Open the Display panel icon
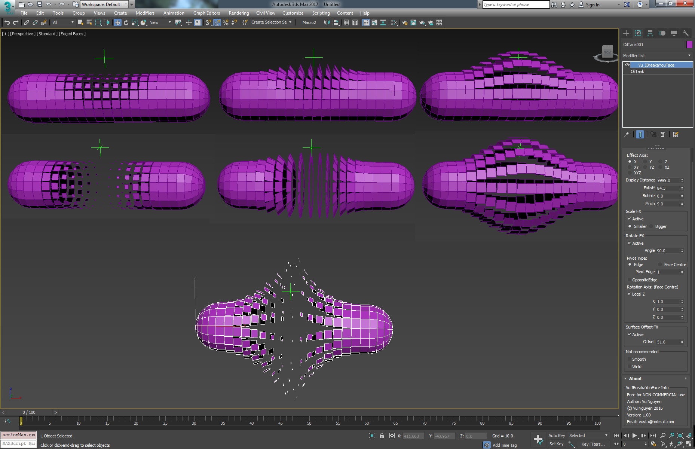Viewport: 695px width, 449px height. tap(674, 33)
